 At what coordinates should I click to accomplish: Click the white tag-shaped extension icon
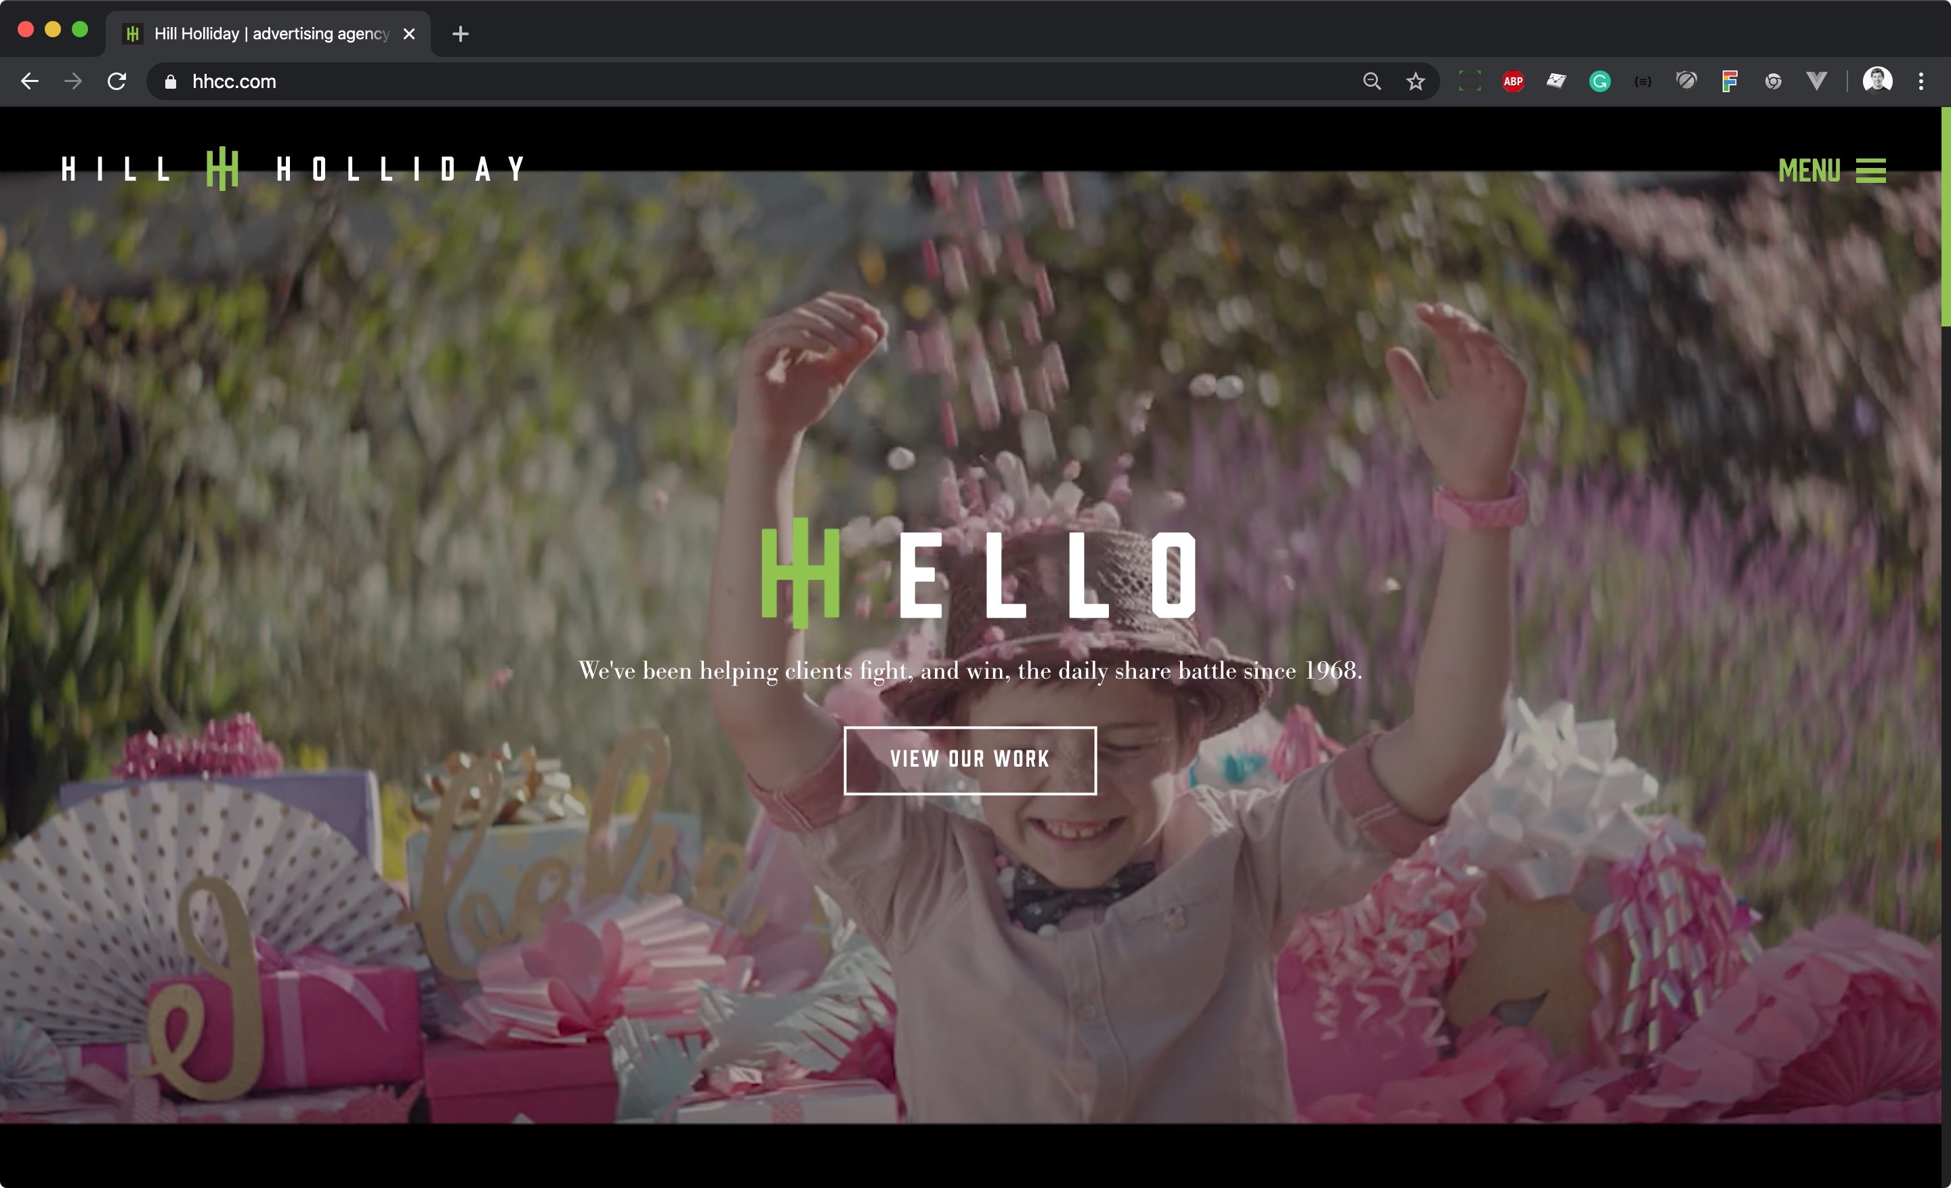1556,81
